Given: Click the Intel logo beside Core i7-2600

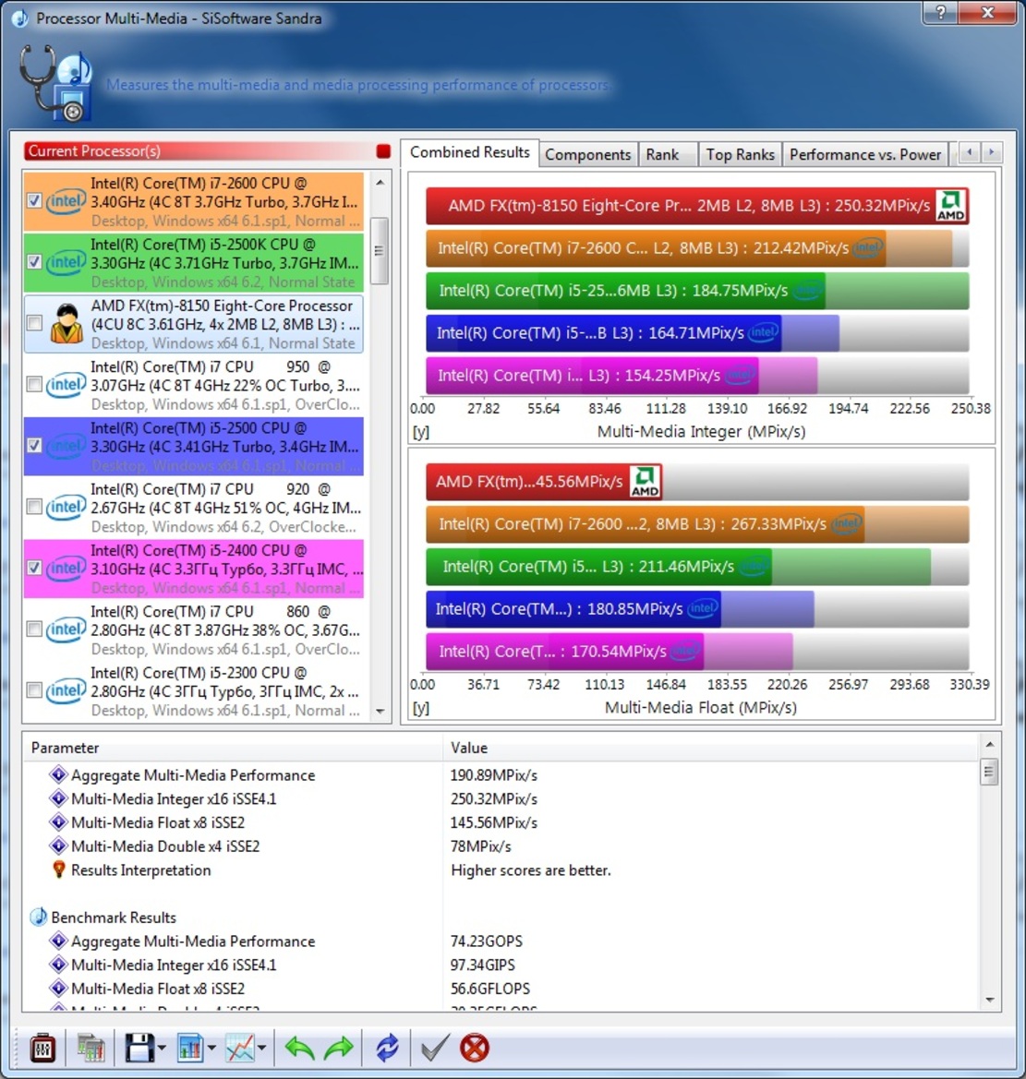Looking at the screenshot, I should (x=66, y=201).
